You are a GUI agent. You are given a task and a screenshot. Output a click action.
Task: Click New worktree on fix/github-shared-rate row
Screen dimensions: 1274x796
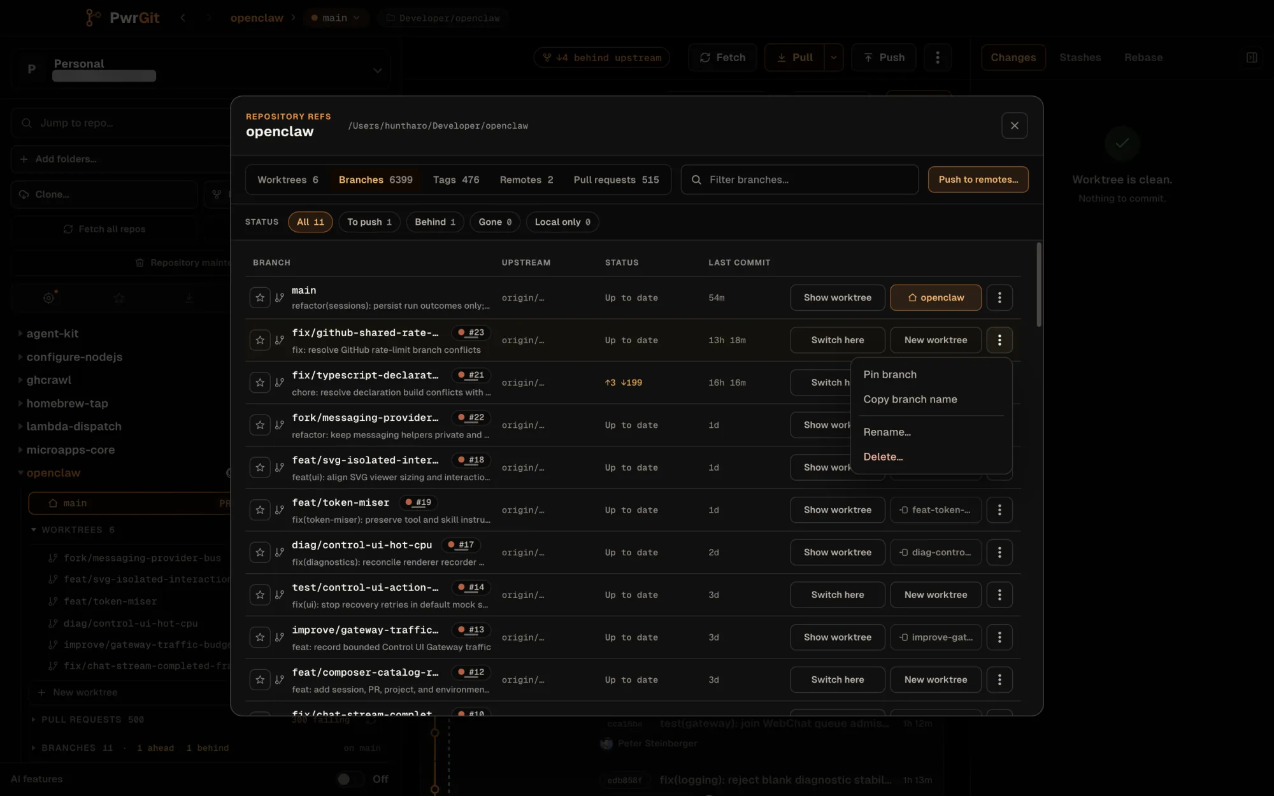tap(936, 340)
